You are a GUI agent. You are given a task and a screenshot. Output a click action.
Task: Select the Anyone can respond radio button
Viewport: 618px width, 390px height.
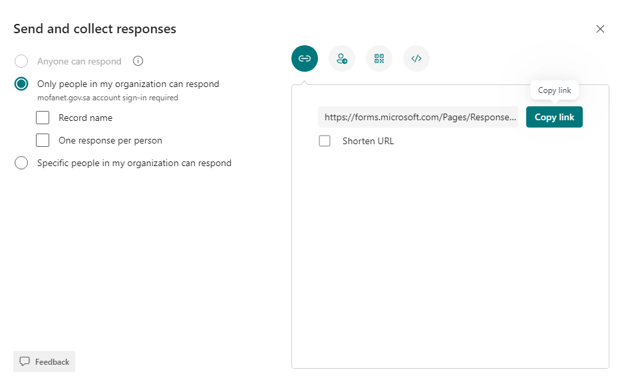(x=21, y=61)
